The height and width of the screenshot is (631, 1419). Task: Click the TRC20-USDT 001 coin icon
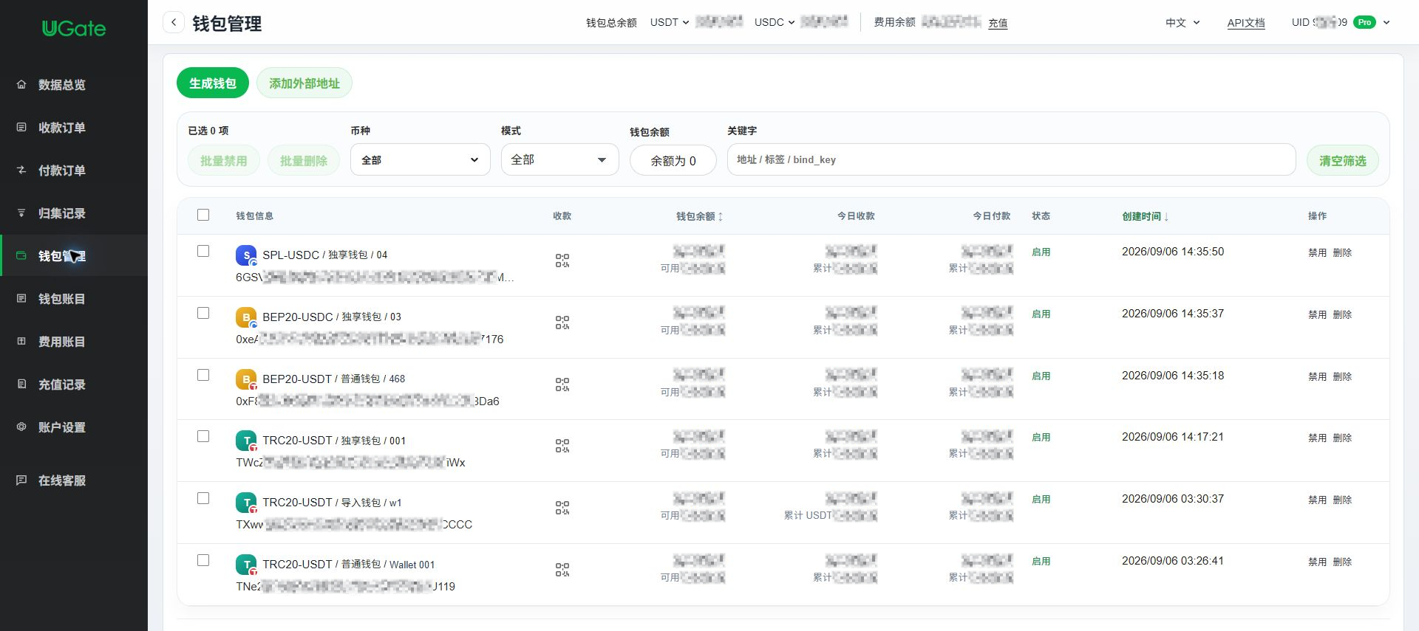pyautogui.click(x=246, y=441)
